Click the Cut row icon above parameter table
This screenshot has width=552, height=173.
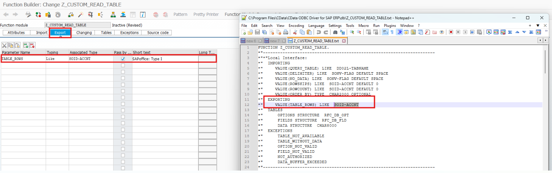(4, 45)
